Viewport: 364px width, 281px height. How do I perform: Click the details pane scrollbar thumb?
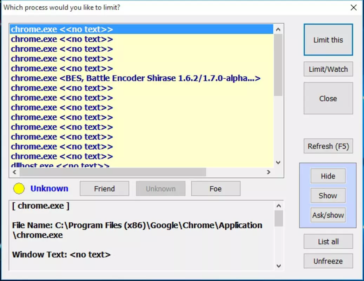click(279, 218)
